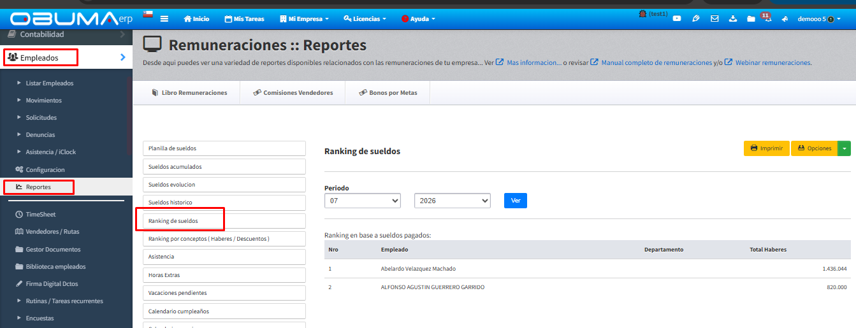Open Mis Tareas in top menu
The image size is (856, 328).
click(245, 19)
